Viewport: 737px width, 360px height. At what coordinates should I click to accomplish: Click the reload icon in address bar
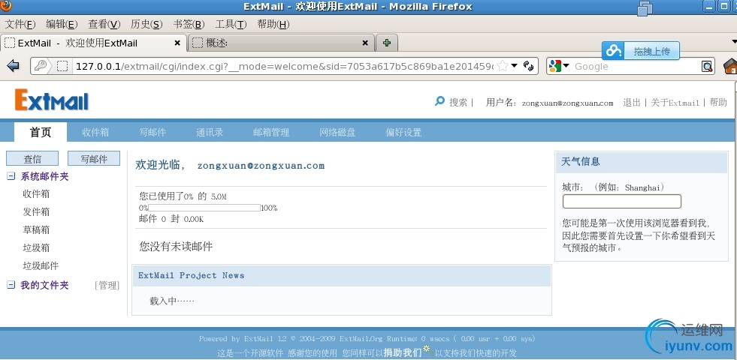click(x=528, y=66)
